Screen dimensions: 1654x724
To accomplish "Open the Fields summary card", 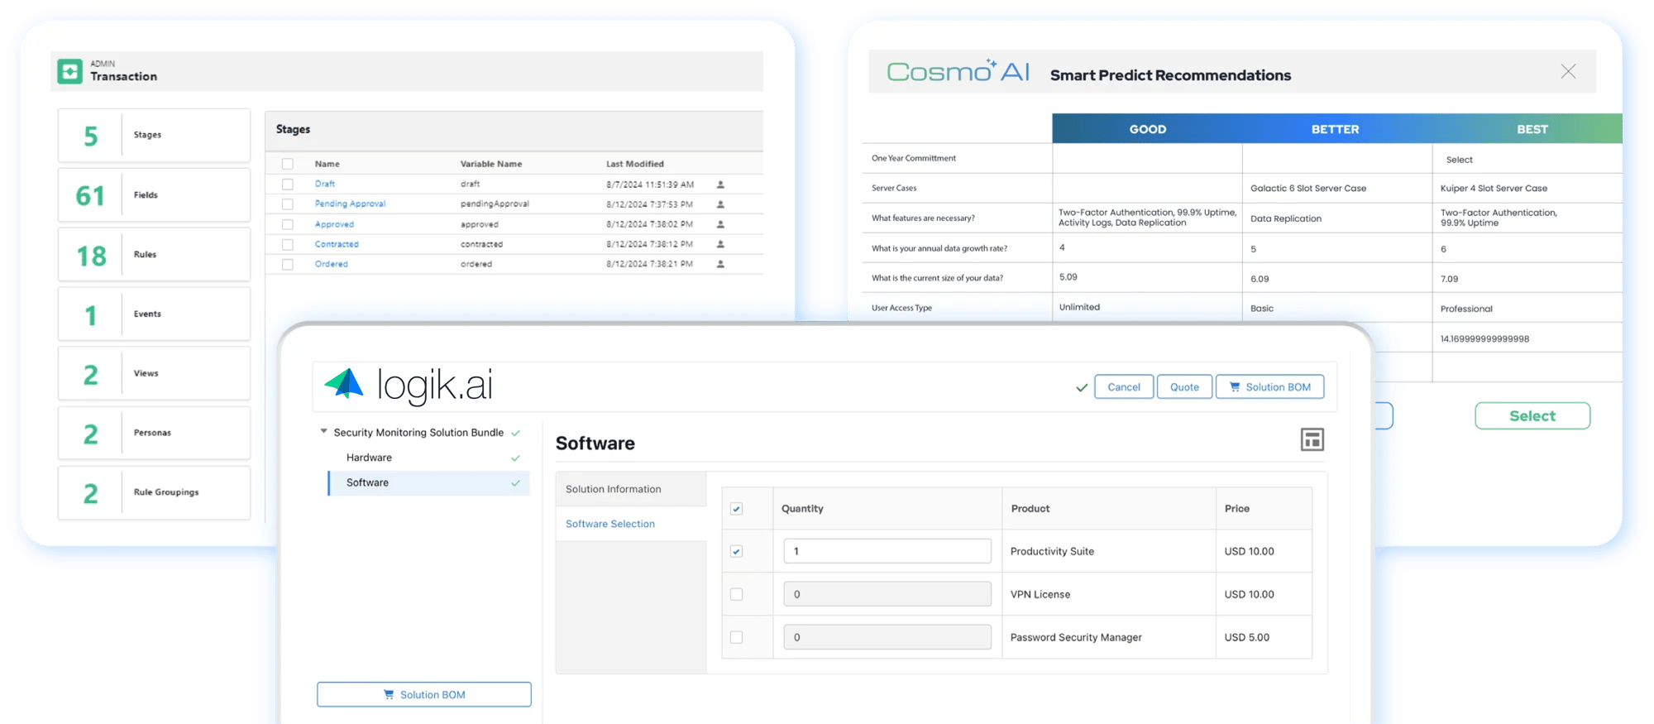I will [154, 195].
